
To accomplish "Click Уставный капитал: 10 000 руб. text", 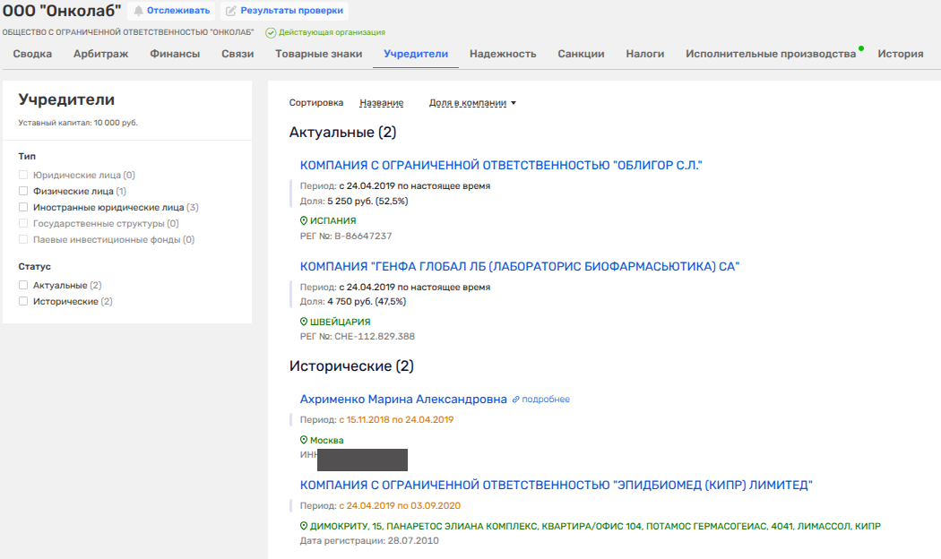I will [x=78, y=123].
